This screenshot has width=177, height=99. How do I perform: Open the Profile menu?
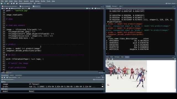coord(43,1)
